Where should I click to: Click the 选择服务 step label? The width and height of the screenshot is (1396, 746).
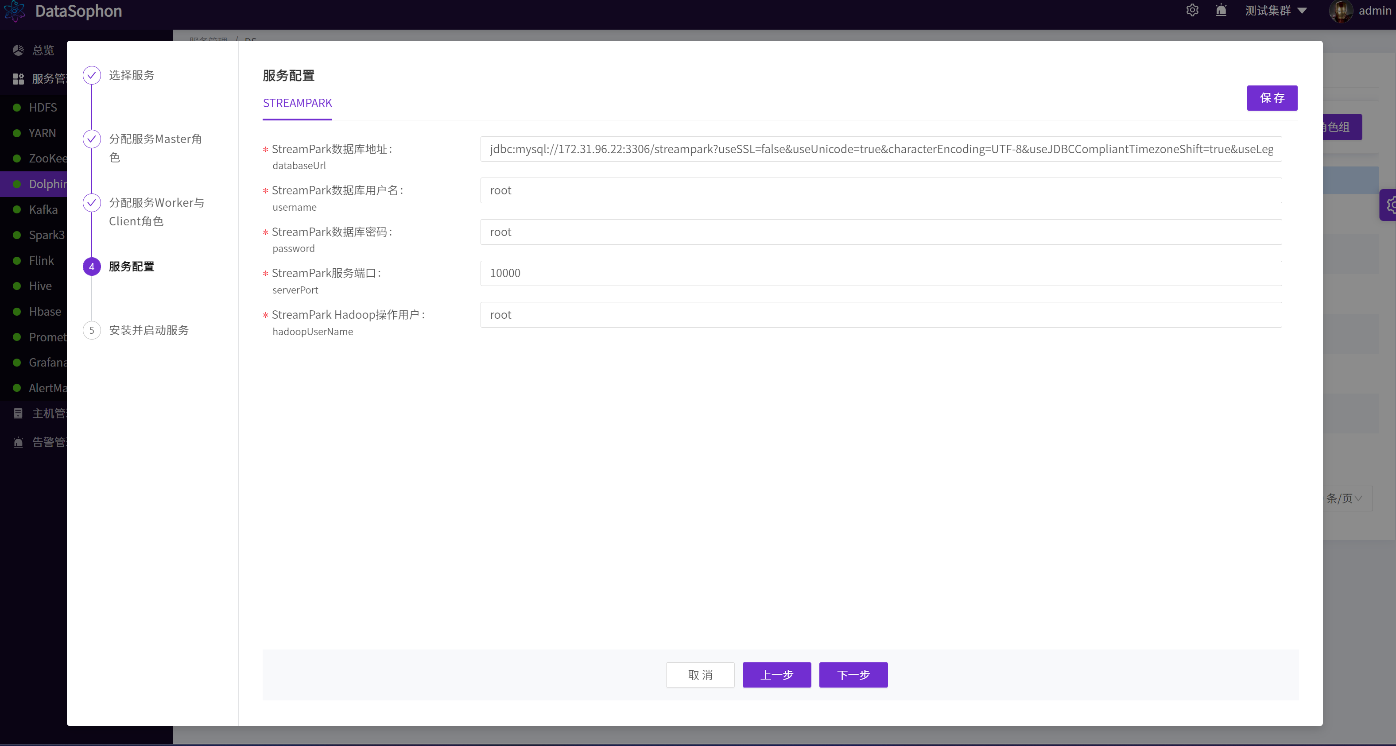[x=132, y=75]
